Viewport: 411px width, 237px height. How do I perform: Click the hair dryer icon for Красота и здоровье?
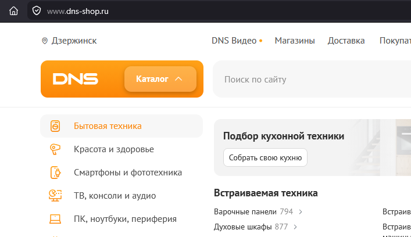click(55, 149)
